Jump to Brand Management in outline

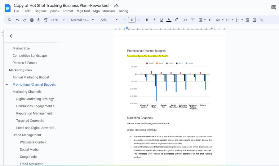tap(27, 135)
